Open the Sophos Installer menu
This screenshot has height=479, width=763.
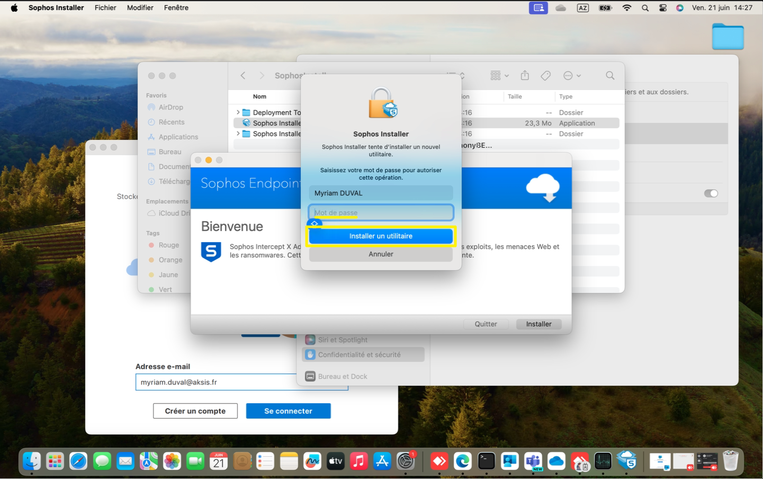pos(56,8)
